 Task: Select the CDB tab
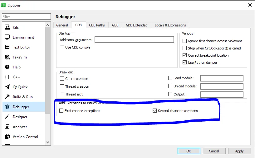point(78,25)
